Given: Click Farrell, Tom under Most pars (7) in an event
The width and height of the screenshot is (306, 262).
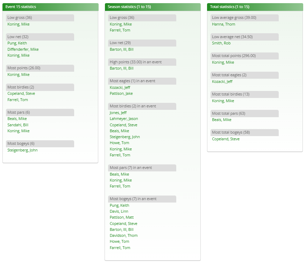Looking at the screenshot, I should [120, 186].
